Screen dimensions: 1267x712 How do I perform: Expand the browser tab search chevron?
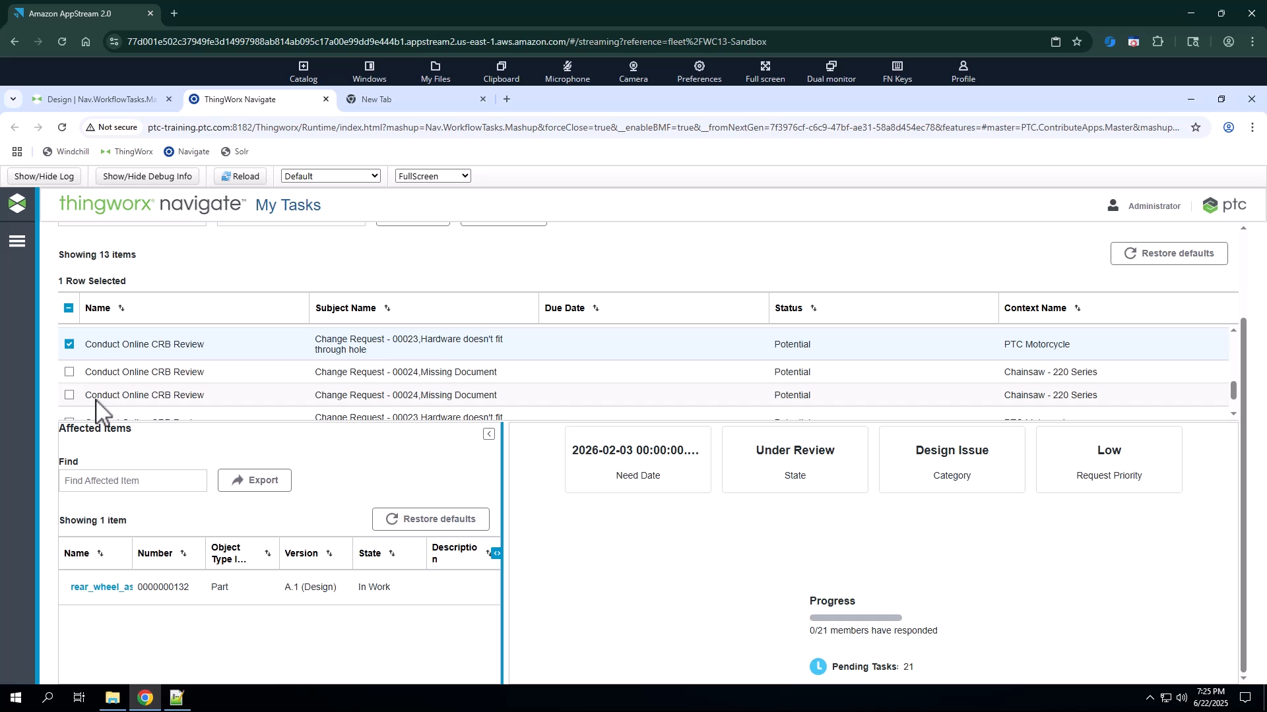pyautogui.click(x=13, y=99)
